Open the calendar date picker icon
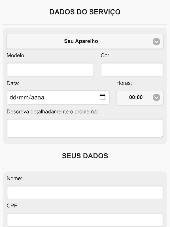The image size is (170, 227). click(103, 97)
